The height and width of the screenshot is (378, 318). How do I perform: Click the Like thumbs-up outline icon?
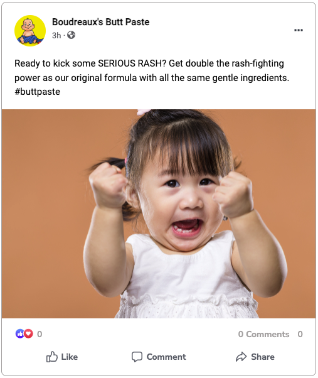52,357
